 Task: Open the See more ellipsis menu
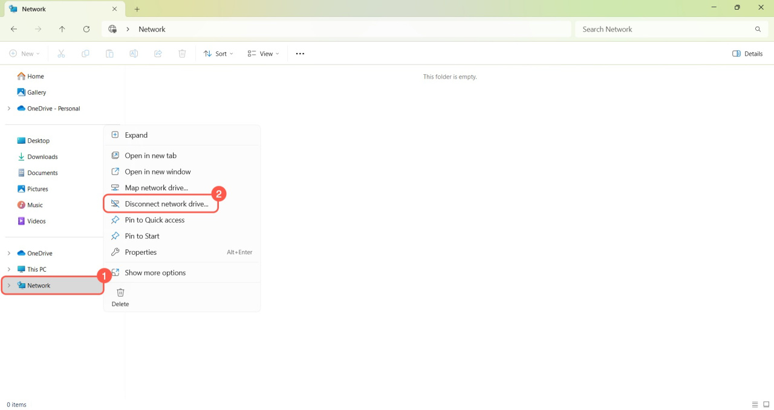300,54
